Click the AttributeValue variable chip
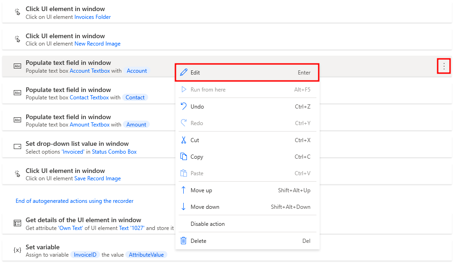The image size is (462, 264). [x=146, y=254]
